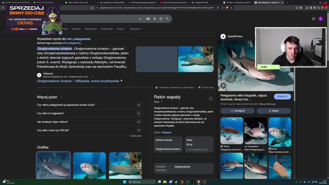The image size is (329, 185).
Task: Open the three-dot menu next to Ryba
Action: [x=162, y=102]
